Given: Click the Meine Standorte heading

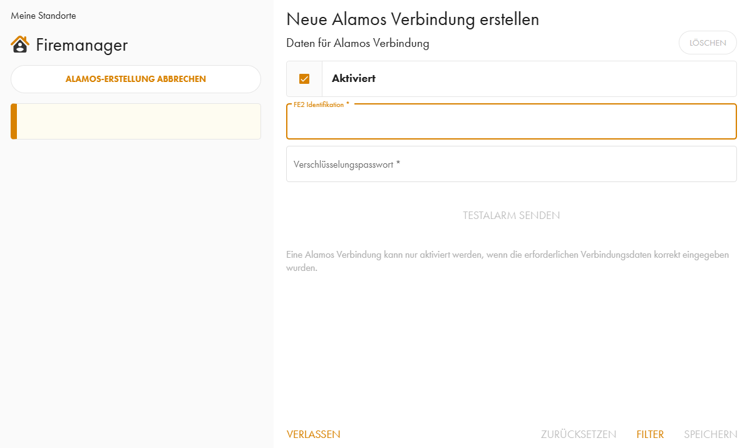Looking at the screenshot, I should click(x=43, y=16).
